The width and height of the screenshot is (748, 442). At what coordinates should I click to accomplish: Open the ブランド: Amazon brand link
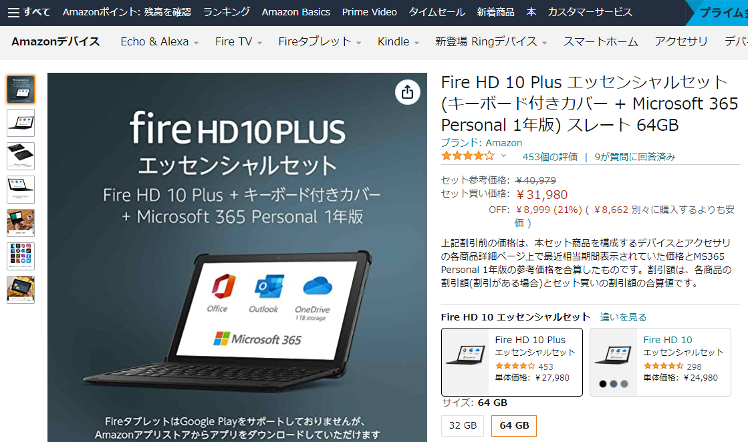point(481,142)
